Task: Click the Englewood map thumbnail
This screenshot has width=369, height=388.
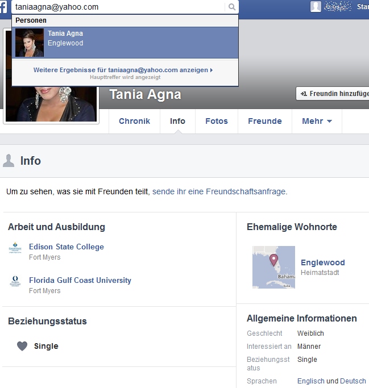Action: point(273,267)
